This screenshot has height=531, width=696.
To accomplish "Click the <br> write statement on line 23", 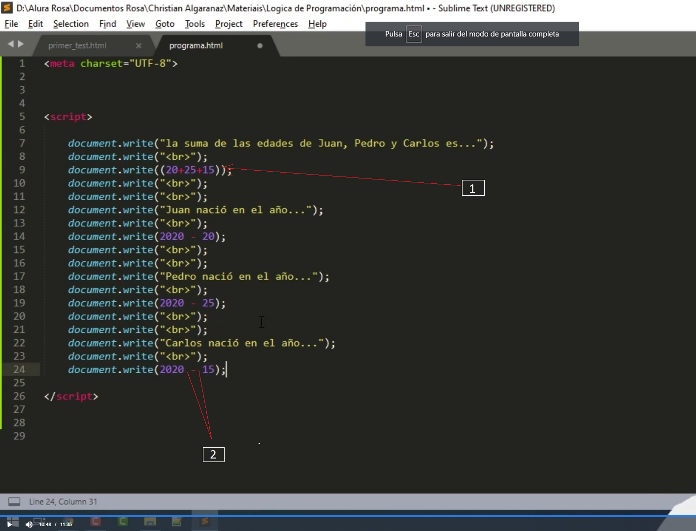I will 138,356.
